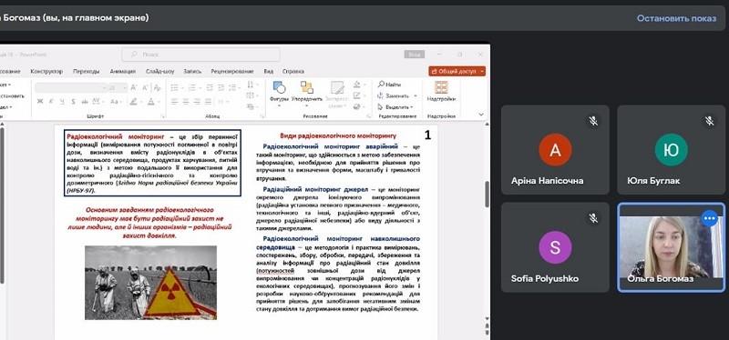The height and width of the screenshot is (340, 729).
Task: Open the Надстройки add-ins icon
Action: click(441, 91)
